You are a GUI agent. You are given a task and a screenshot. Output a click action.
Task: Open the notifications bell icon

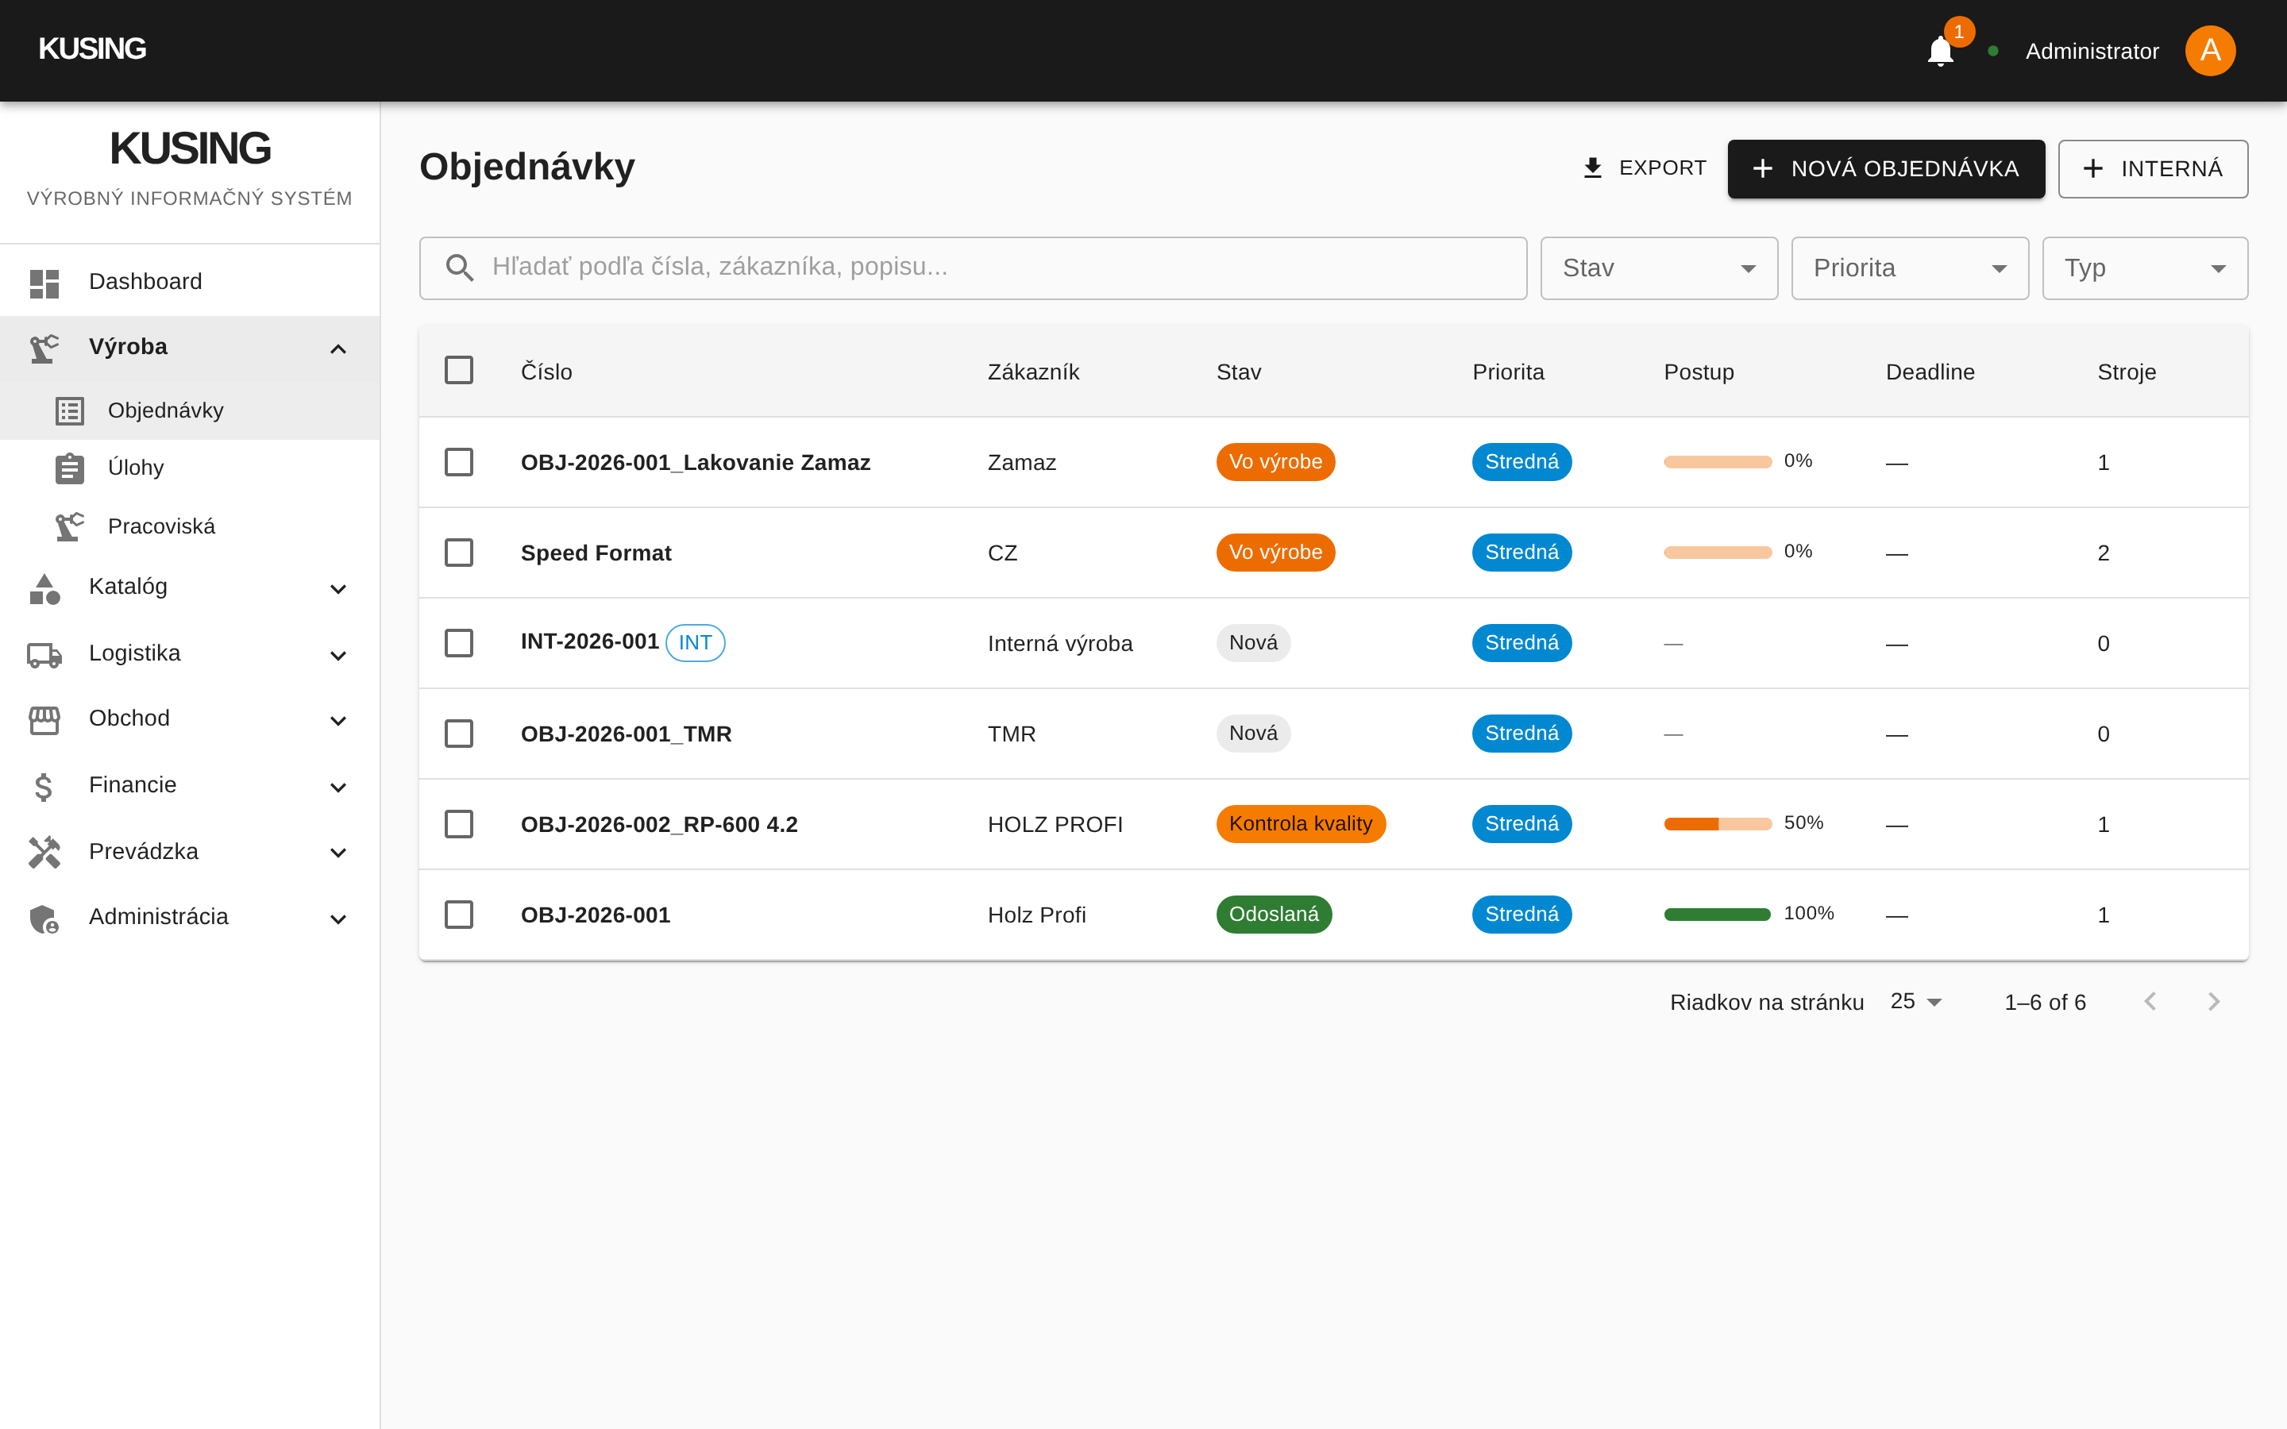click(x=1939, y=51)
